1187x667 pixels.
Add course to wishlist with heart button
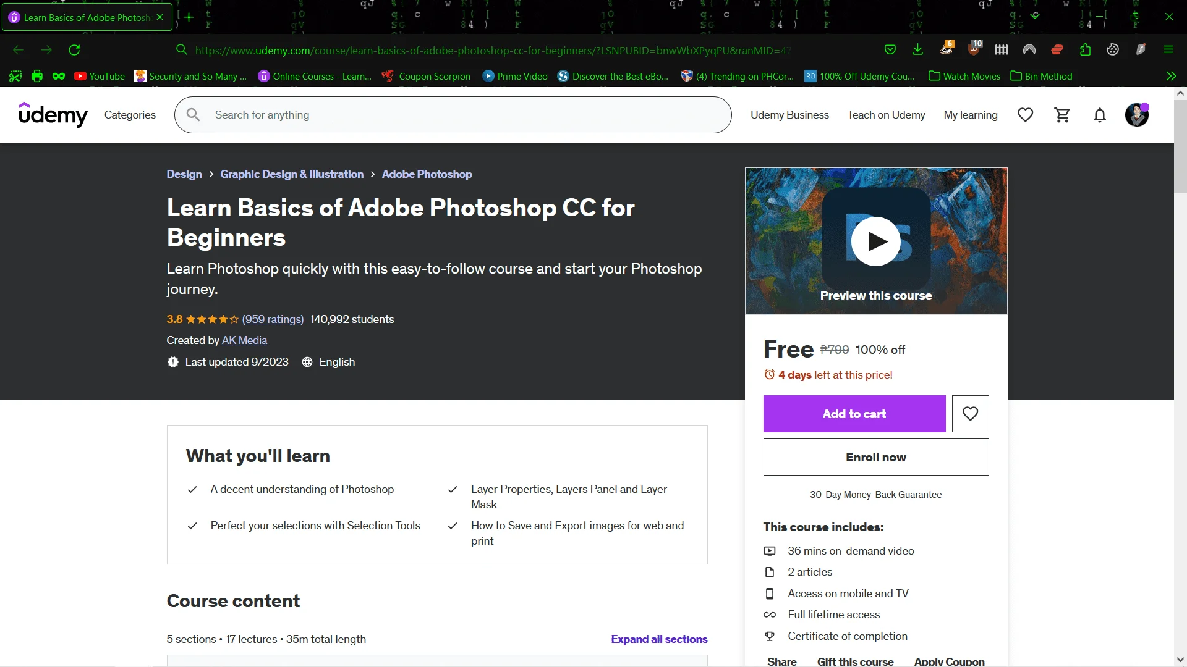(x=970, y=414)
